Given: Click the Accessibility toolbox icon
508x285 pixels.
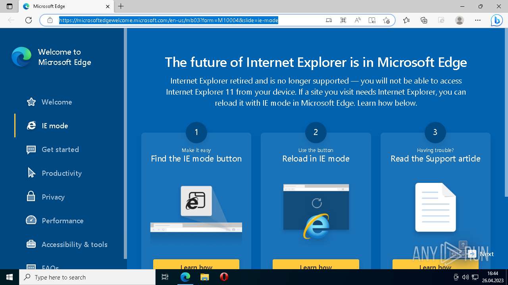Looking at the screenshot, I should tap(31, 244).
